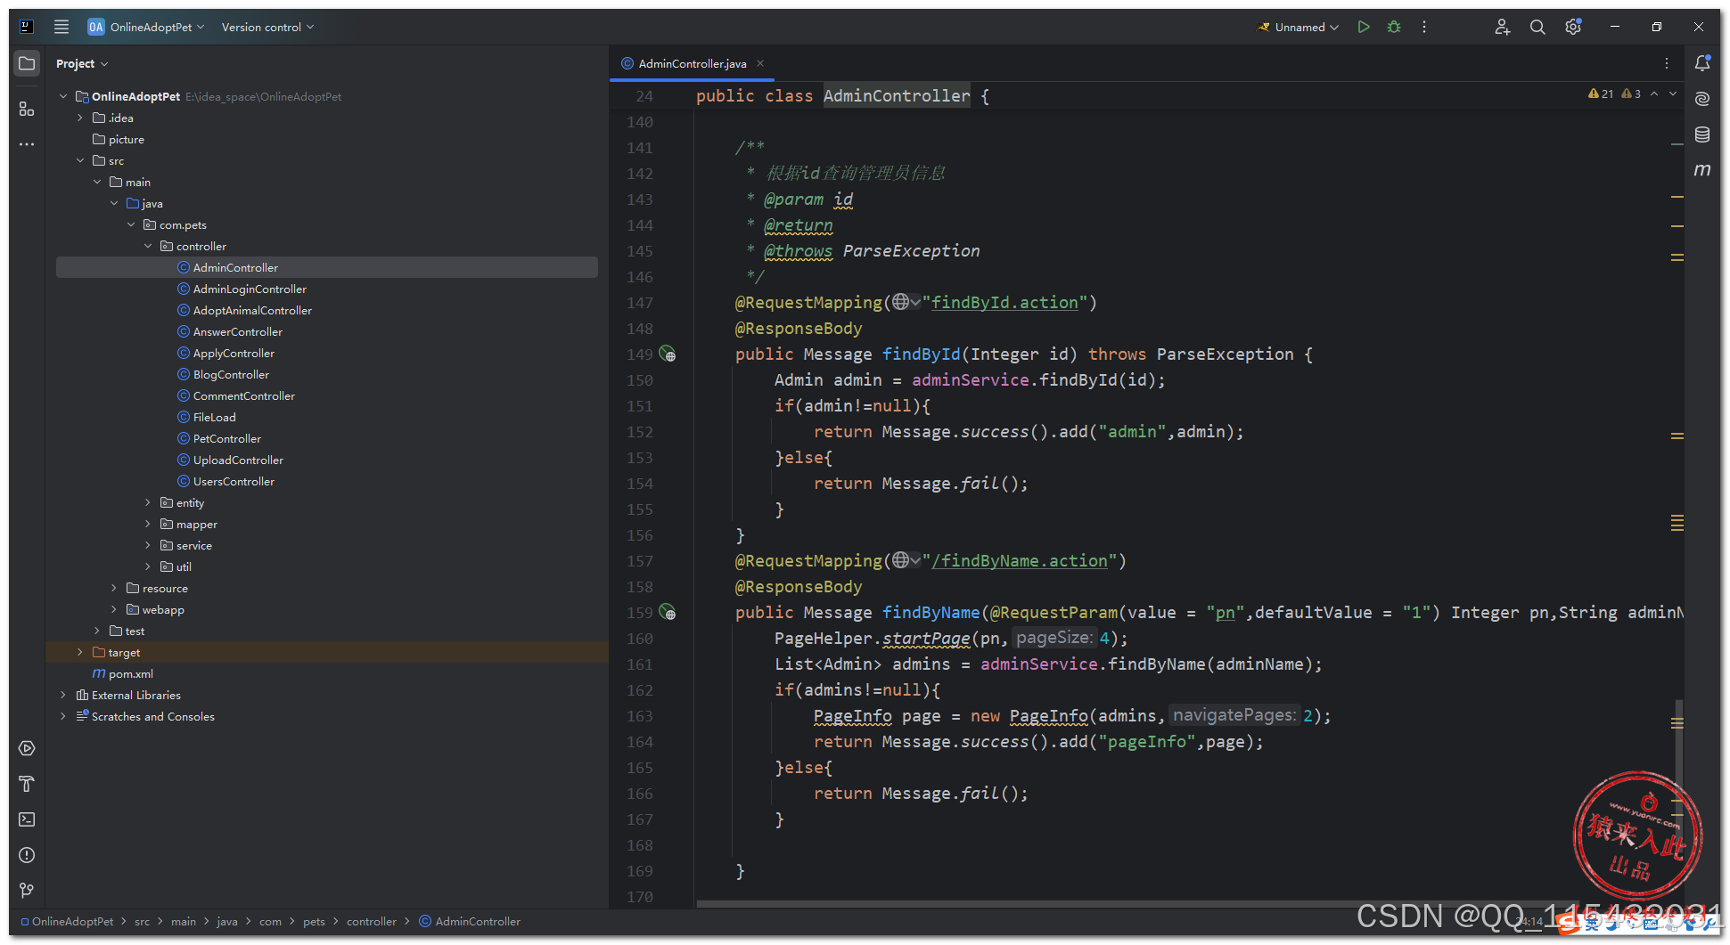Select AdminLoginController in project tree
The height and width of the screenshot is (945, 1730).
coord(250,289)
